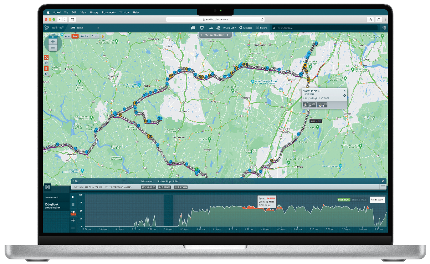Enable the Terrain map view
The width and height of the screenshot is (430, 264).
(x=95, y=36)
